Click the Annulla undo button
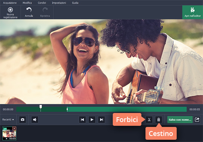Image resolution: width=203 pixels, height=142 pixels. coord(29,12)
